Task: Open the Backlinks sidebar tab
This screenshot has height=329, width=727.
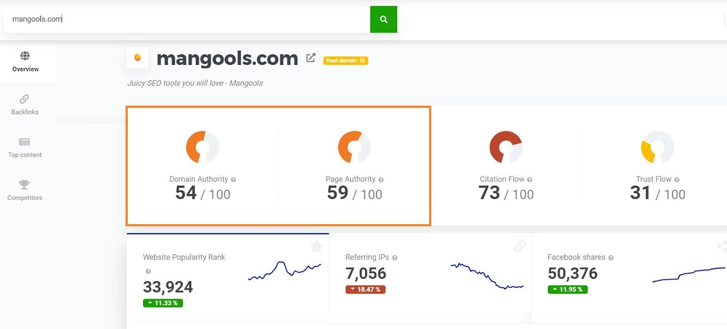Action: (25, 105)
